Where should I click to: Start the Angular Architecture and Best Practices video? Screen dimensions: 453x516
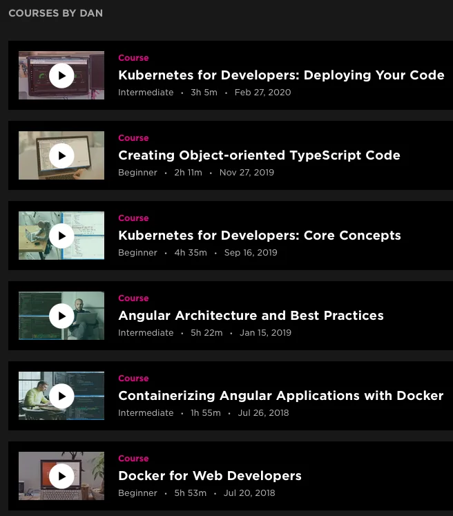[x=61, y=316]
